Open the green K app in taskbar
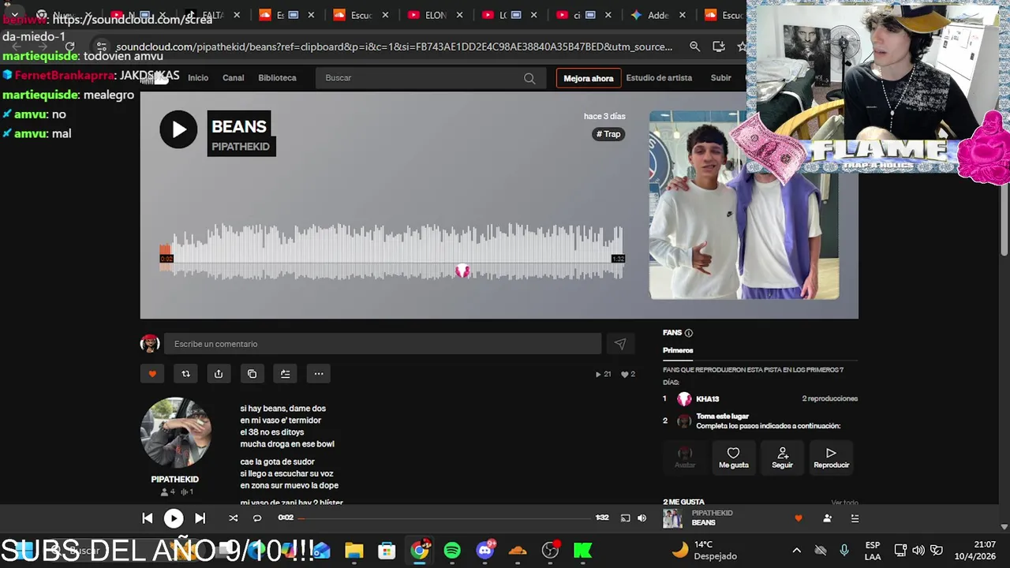Viewport: 1010px width, 568px height. click(583, 551)
